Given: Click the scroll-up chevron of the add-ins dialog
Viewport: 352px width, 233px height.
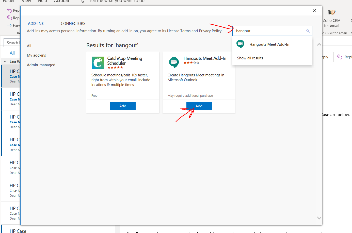Looking at the screenshot, I should [x=319, y=44].
